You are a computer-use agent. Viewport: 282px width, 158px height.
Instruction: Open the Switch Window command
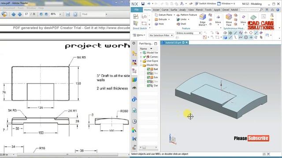[205, 4]
